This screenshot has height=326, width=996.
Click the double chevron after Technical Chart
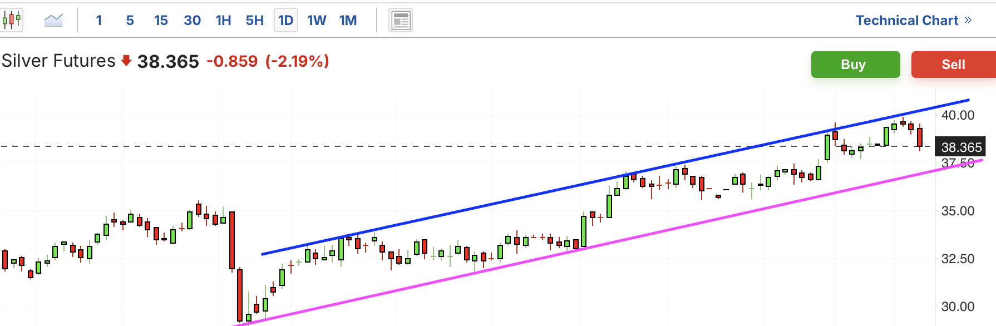click(968, 20)
